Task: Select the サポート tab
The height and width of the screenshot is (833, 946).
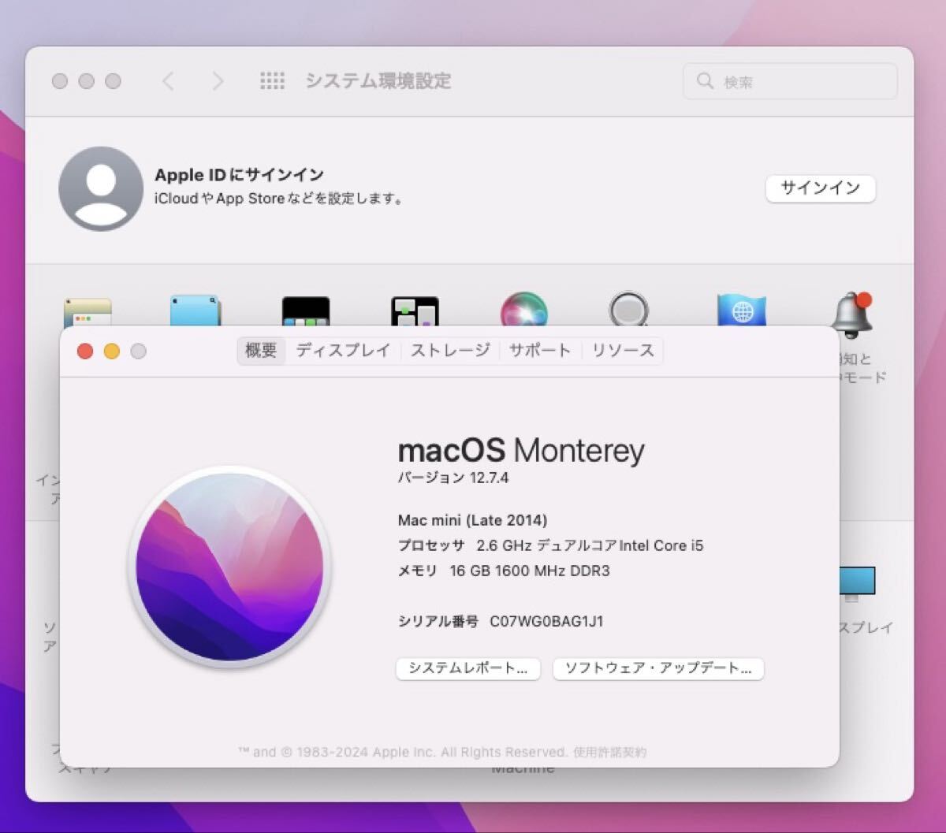Action: pos(540,351)
